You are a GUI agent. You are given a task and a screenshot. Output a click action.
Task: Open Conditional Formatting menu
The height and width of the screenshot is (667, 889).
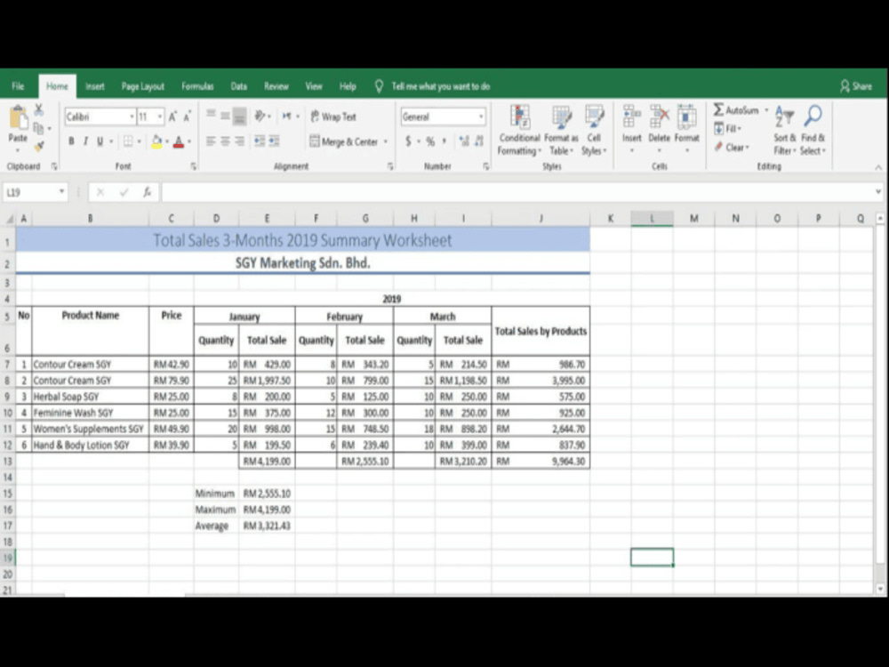[x=519, y=130]
